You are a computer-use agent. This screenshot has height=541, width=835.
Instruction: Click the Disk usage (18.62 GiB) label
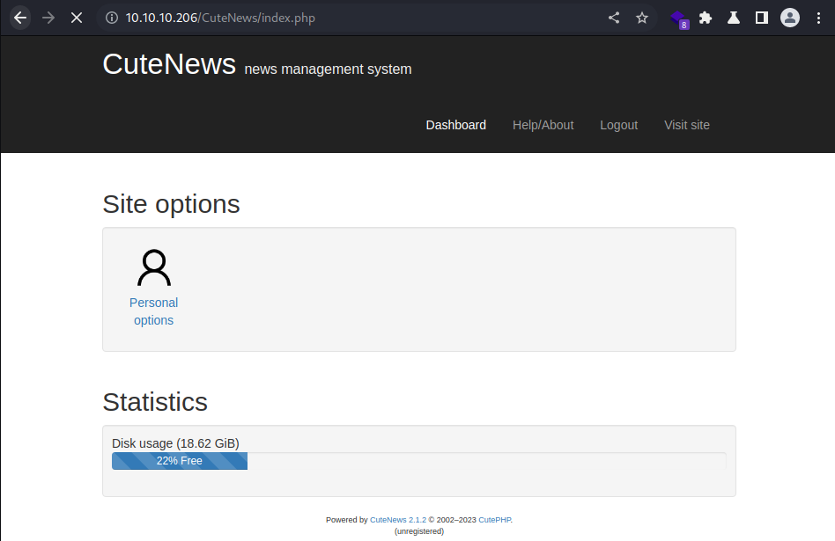[176, 443]
